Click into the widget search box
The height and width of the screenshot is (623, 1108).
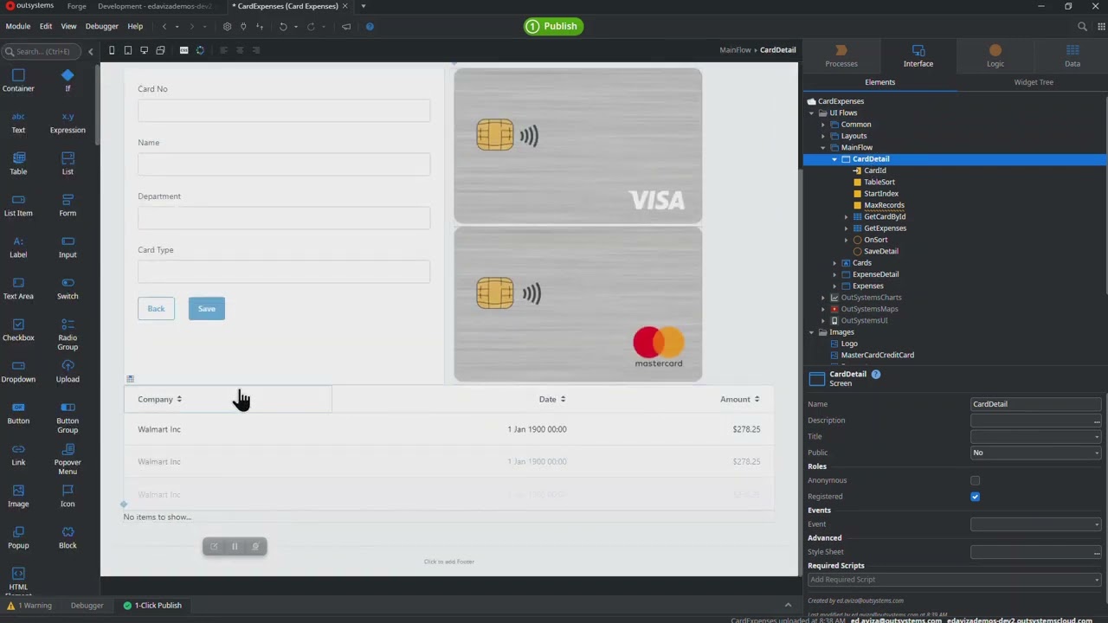[43, 52]
